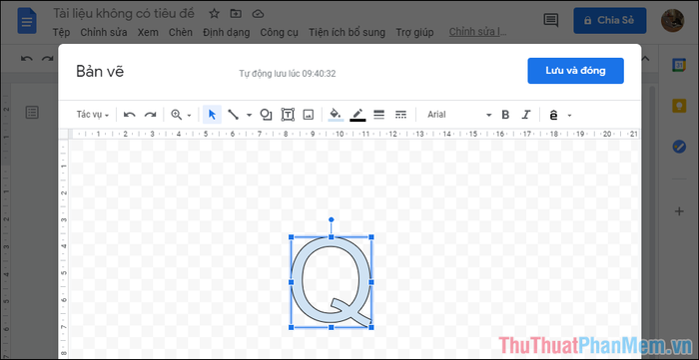Viewport: 699px width, 360px height.
Task: Open the Tiện ích bổ sung menu
Action: (x=347, y=33)
